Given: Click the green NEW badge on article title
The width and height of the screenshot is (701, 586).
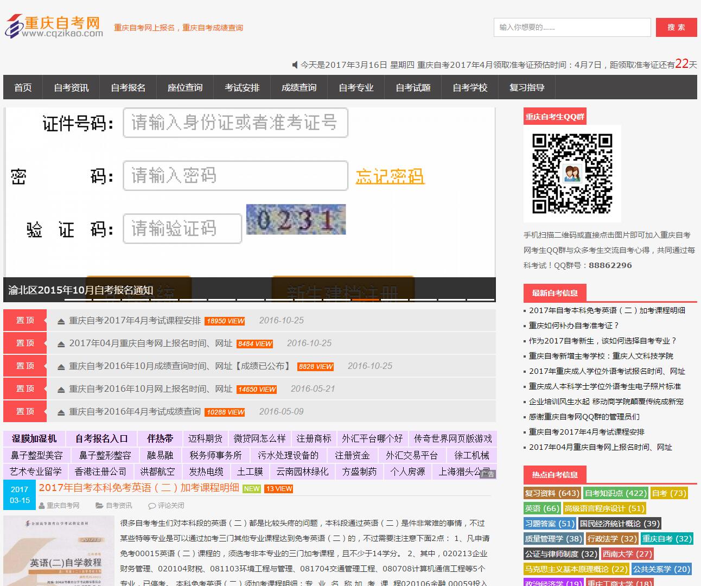Looking at the screenshot, I should click(252, 489).
